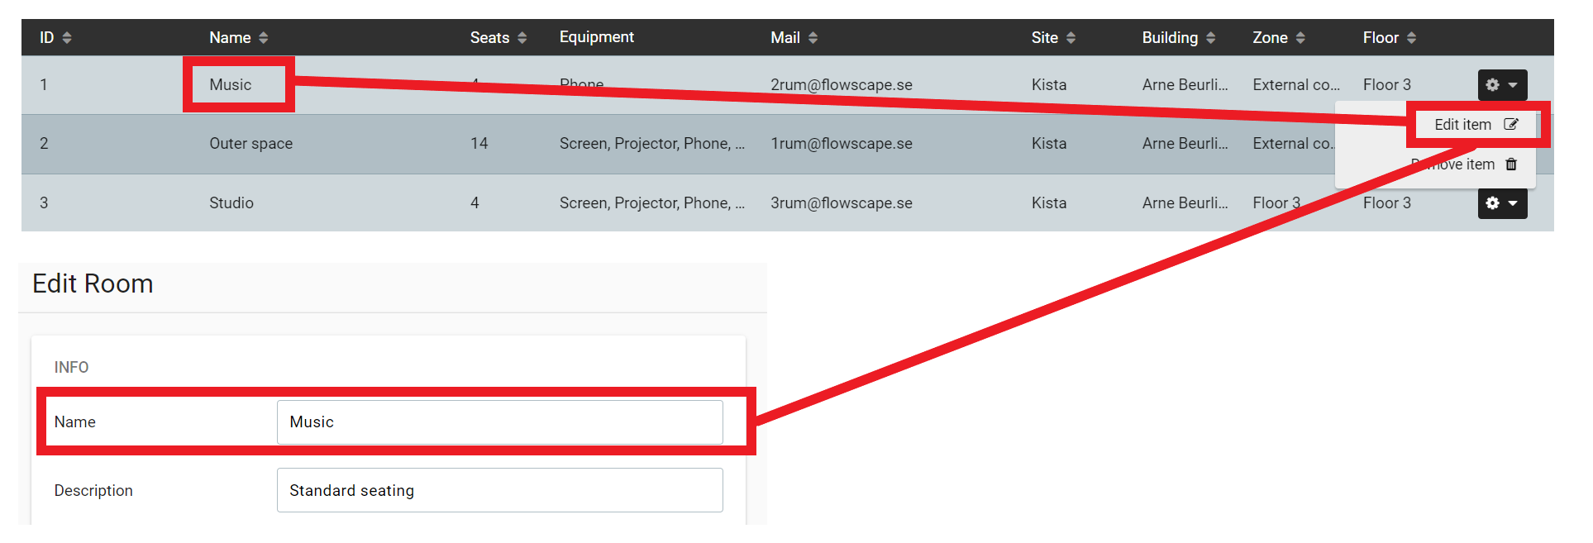The image size is (1593, 543).
Task: Click the Studio room name
Action: [231, 203]
